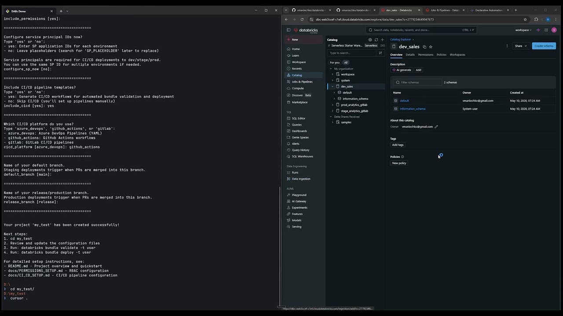Collapse the dev_sales catalog node
The height and width of the screenshot is (316, 563).
pyautogui.click(x=333, y=86)
